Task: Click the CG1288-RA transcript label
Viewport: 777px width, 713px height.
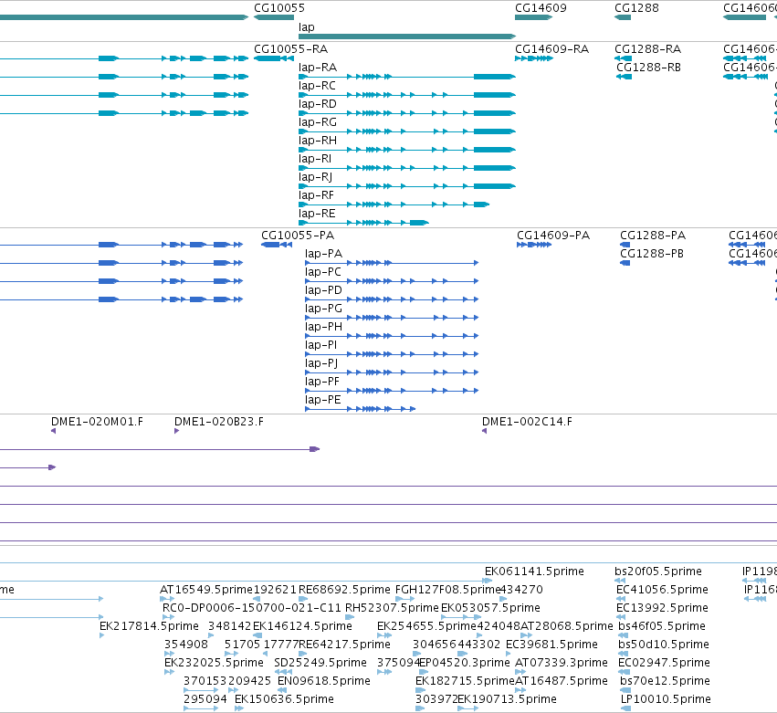Action: point(647,49)
